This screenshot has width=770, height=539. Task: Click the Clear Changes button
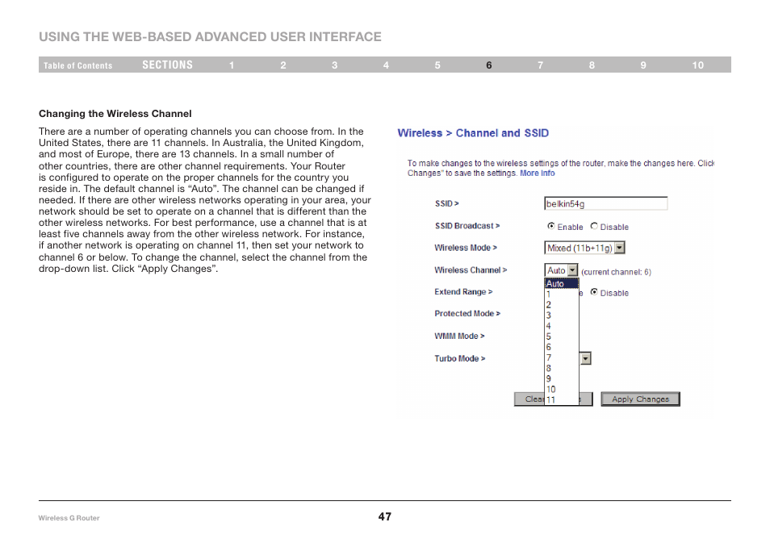pos(554,399)
